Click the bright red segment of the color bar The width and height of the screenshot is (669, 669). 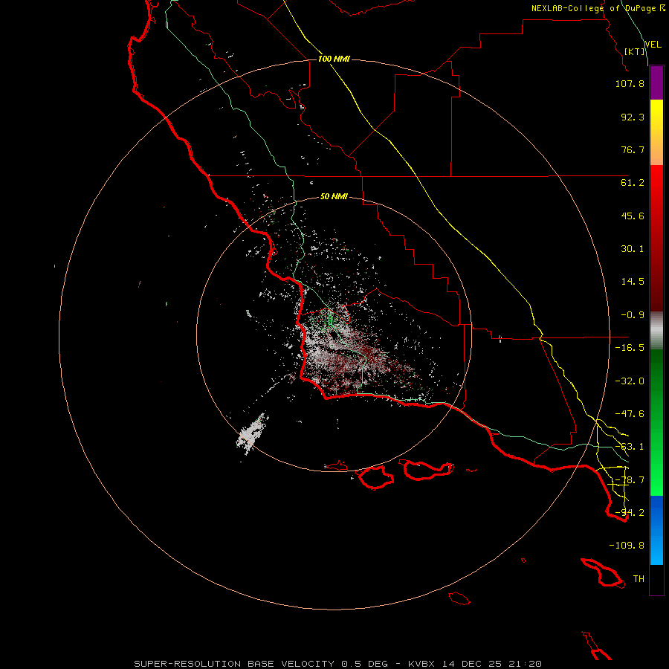click(x=656, y=179)
